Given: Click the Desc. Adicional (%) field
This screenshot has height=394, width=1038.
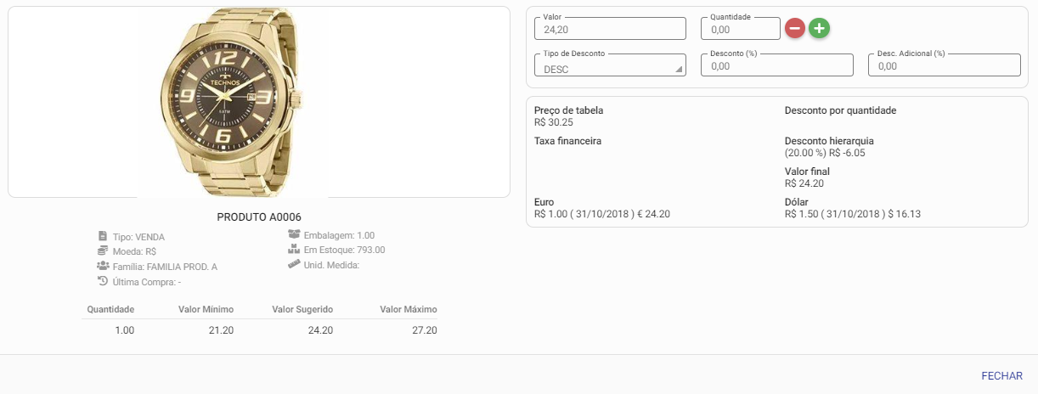Looking at the screenshot, I should [x=944, y=66].
